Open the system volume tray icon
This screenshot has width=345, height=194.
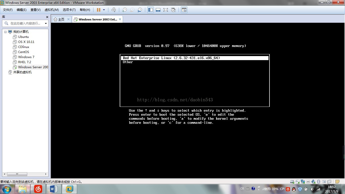point(312,189)
